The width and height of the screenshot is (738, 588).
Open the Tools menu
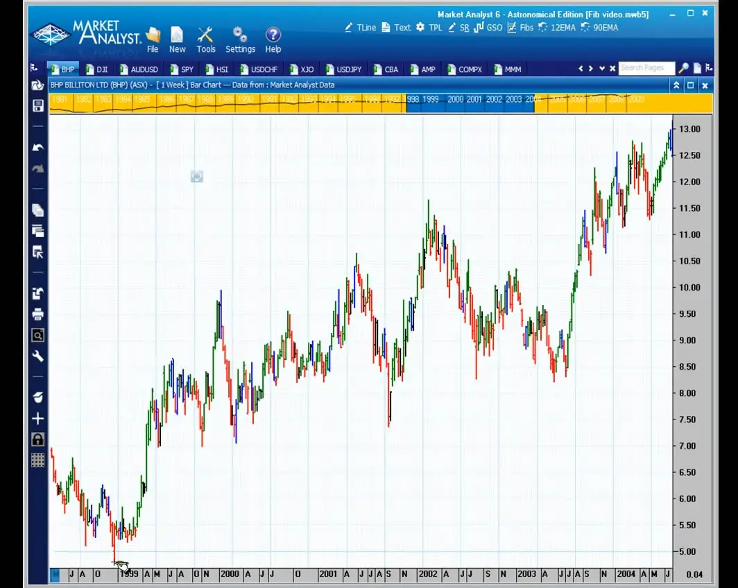206,40
